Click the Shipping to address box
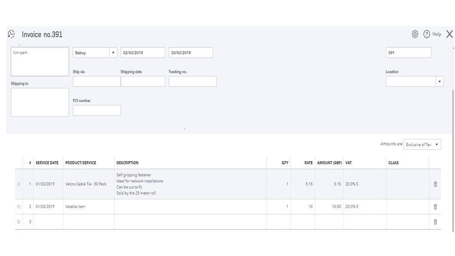Viewport: 455px width, 256px height. pyautogui.click(x=40, y=102)
